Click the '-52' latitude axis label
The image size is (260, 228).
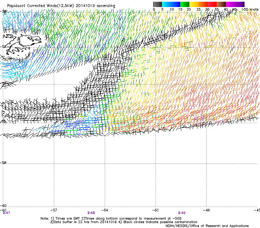point(3,47)
